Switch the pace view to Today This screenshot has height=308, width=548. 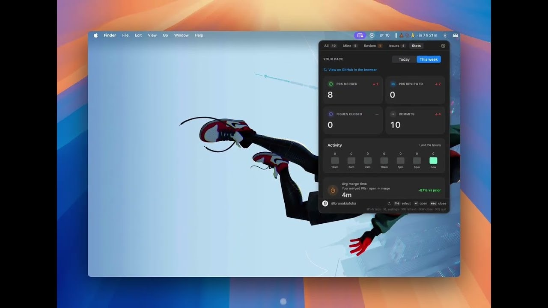404,59
